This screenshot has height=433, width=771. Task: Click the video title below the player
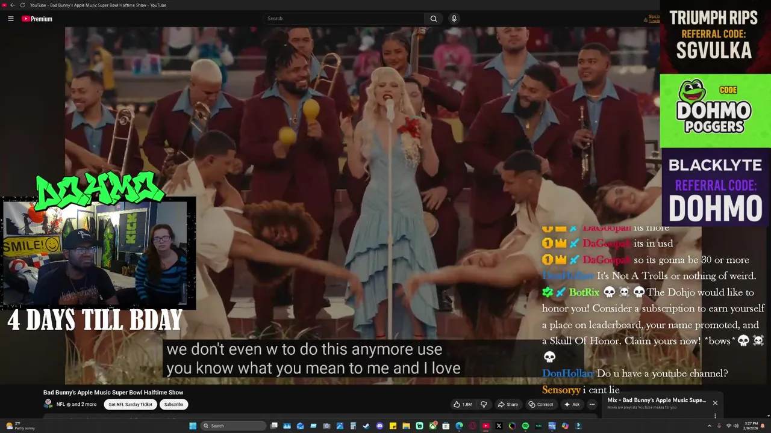113,392
